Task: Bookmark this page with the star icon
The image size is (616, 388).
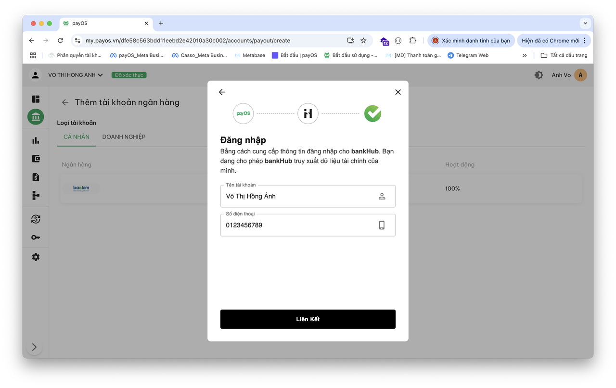Action: point(363,41)
